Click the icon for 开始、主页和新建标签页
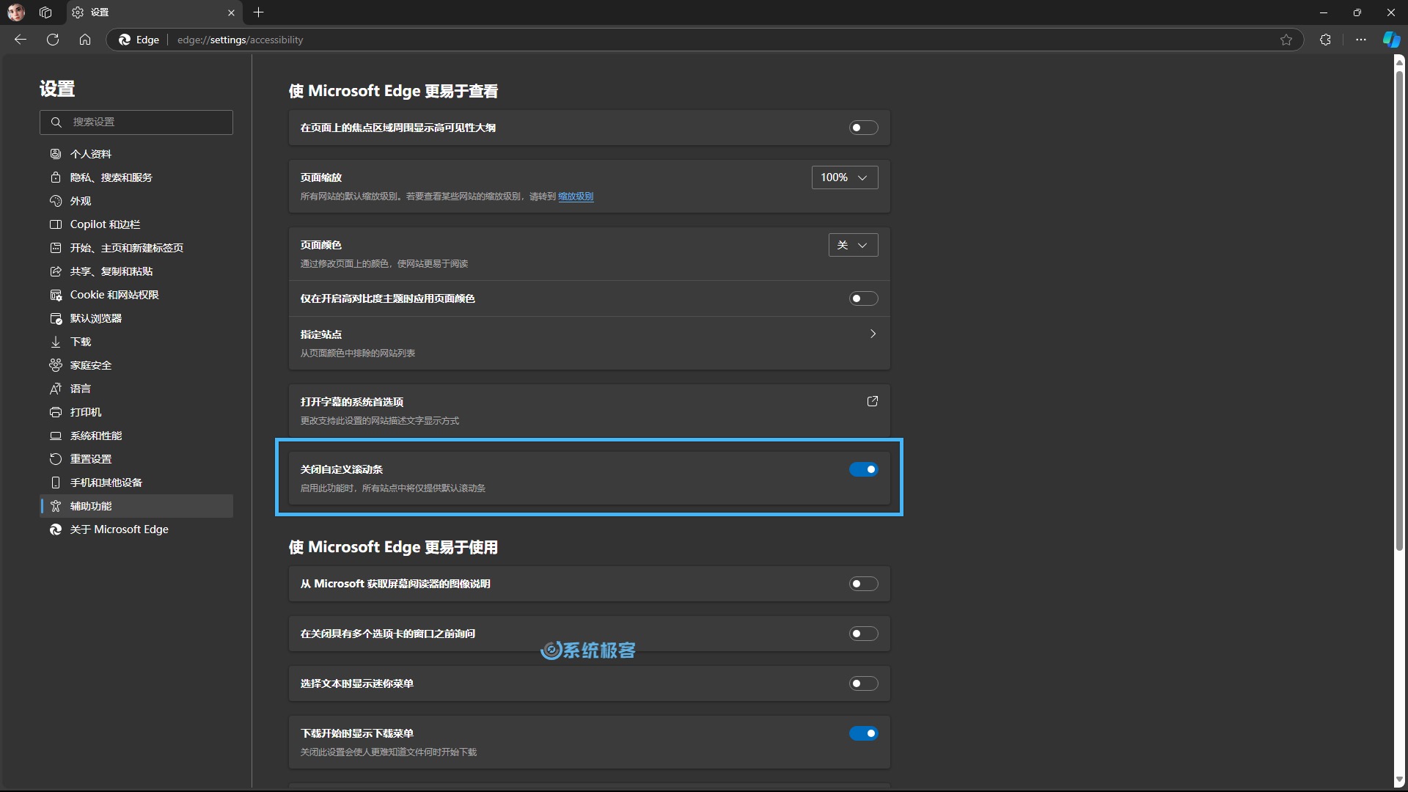 click(x=56, y=248)
